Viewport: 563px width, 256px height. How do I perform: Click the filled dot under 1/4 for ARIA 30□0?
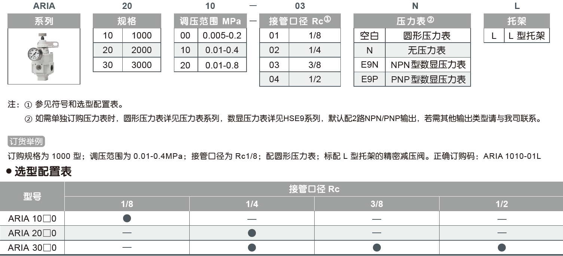[252, 247]
